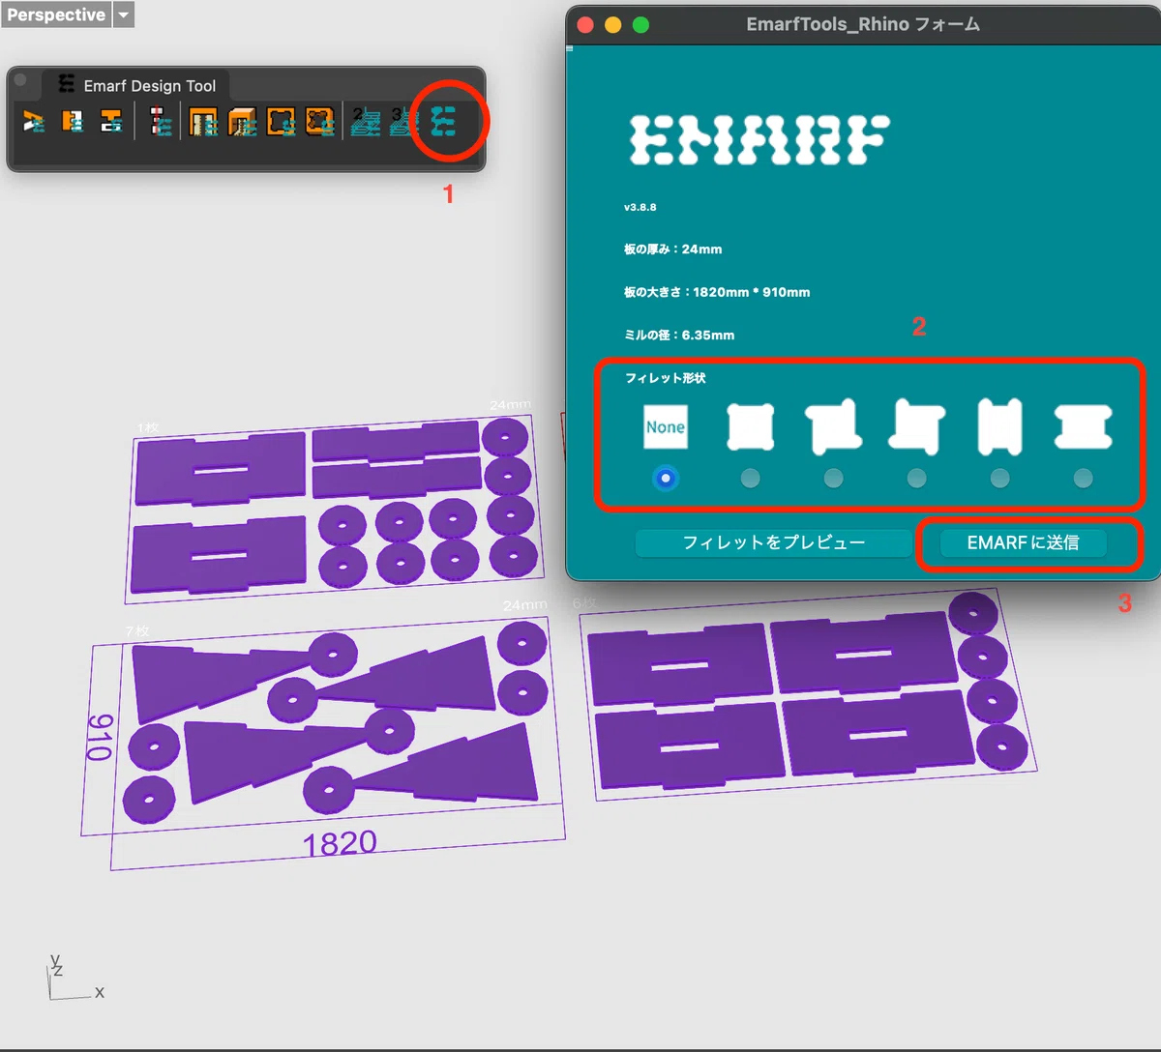Image resolution: width=1161 pixels, height=1052 pixels.
Task: Click the vertical-notch fillet shape thumbnail
Action: pyautogui.click(x=999, y=426)
